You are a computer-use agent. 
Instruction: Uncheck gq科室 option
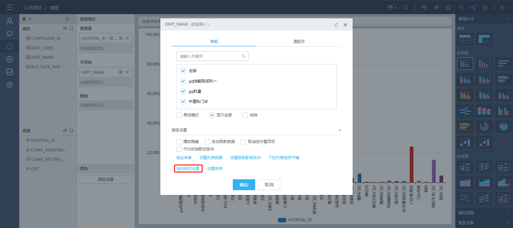coord(183,91)
